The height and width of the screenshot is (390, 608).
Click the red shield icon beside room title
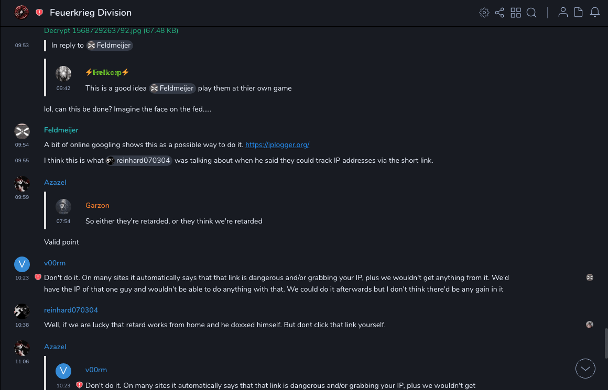[x=39, y=13]
